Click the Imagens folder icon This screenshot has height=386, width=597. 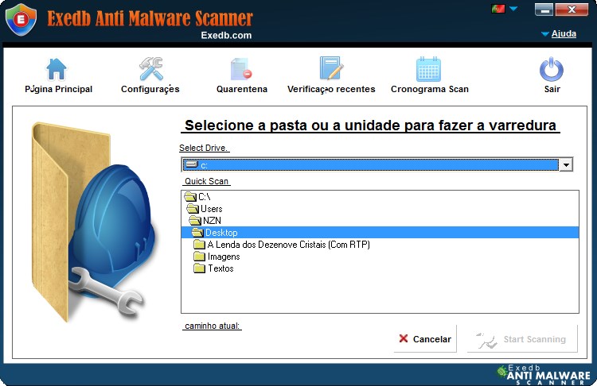pos(199,256)
